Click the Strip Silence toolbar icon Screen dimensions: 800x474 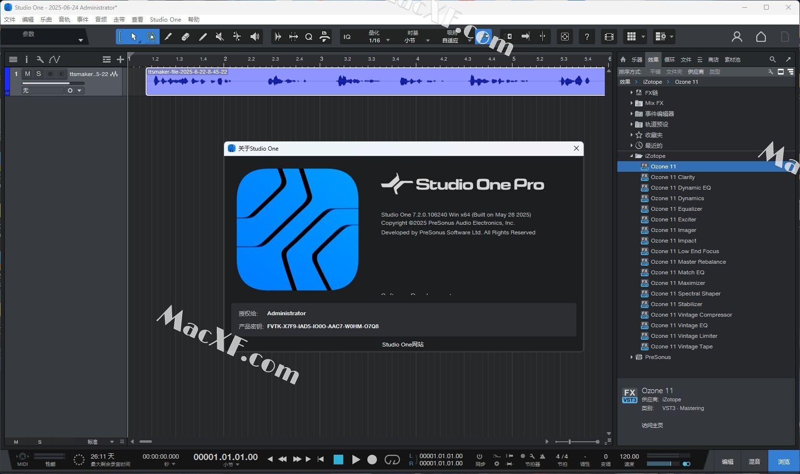pyautogui.click(x=293, y=37)
